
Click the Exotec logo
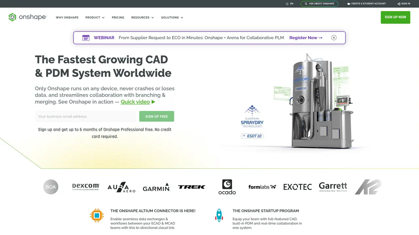(298, 187)
